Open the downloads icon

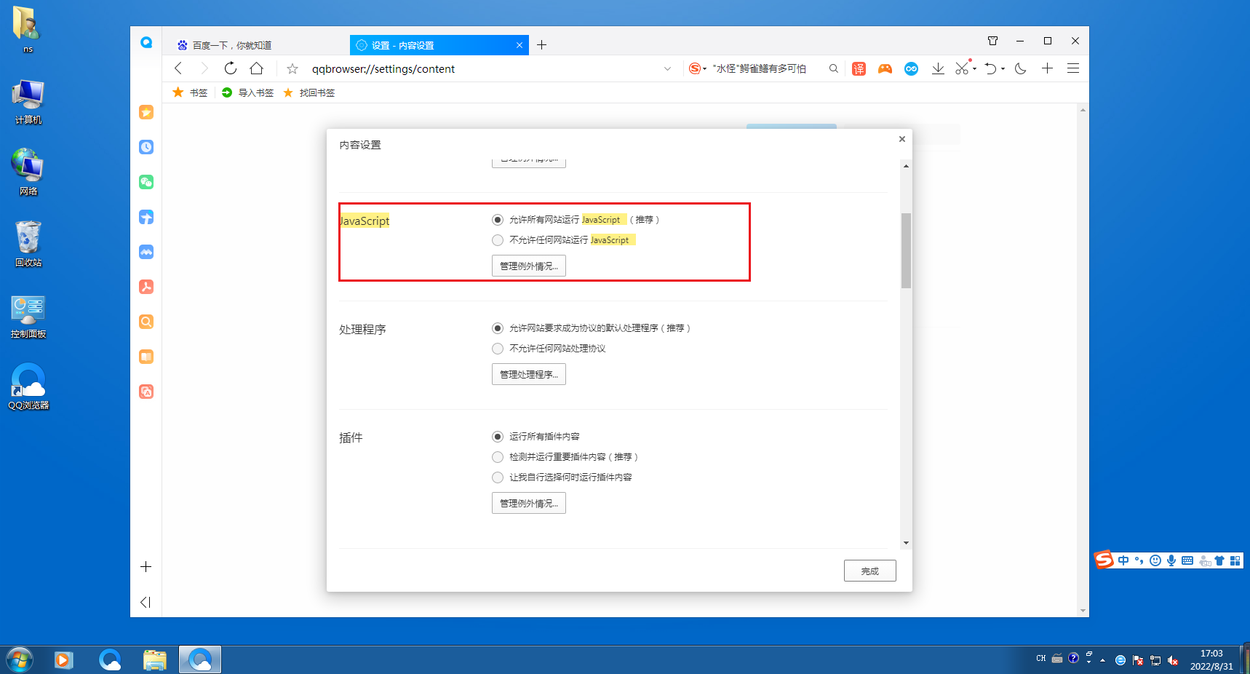point(938,68)
